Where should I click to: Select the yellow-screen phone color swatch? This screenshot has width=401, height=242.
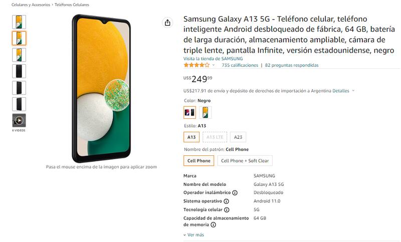pos(205,112)
